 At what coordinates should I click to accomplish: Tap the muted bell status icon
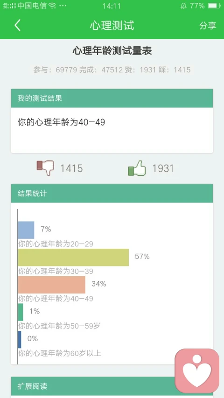pyautogui.click(x=183, y=6)
